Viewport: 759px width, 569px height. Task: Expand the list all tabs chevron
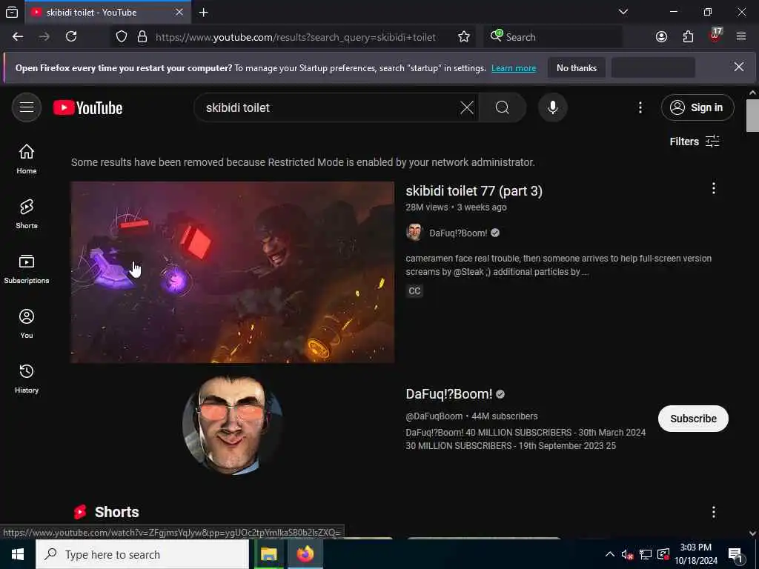coord(623,12)
